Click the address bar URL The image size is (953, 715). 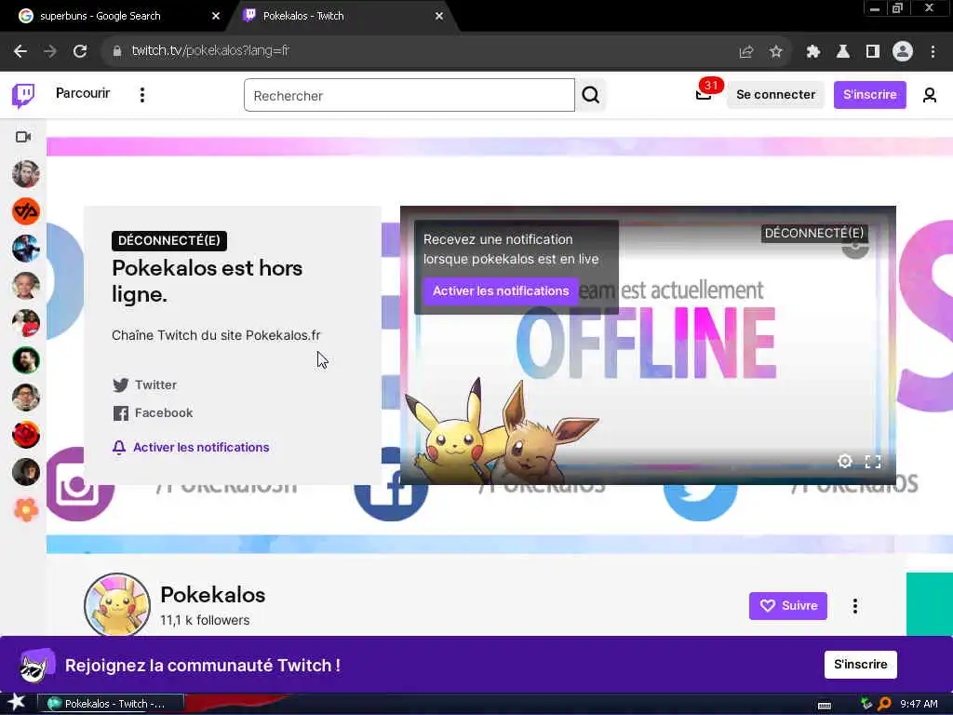pyautogui.click(x=210, y=50)
